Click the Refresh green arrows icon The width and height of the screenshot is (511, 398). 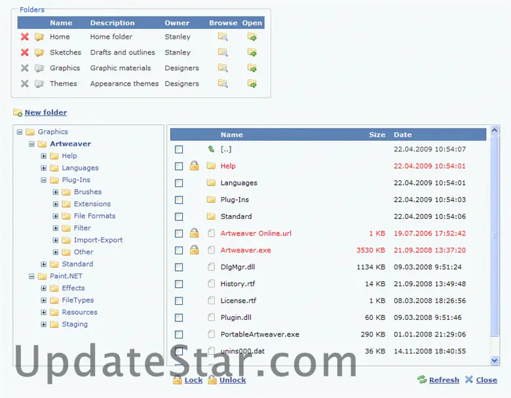422,380
